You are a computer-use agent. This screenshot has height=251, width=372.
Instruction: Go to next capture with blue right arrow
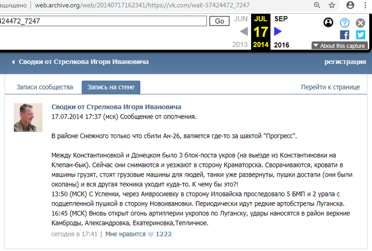coord(278,31)
